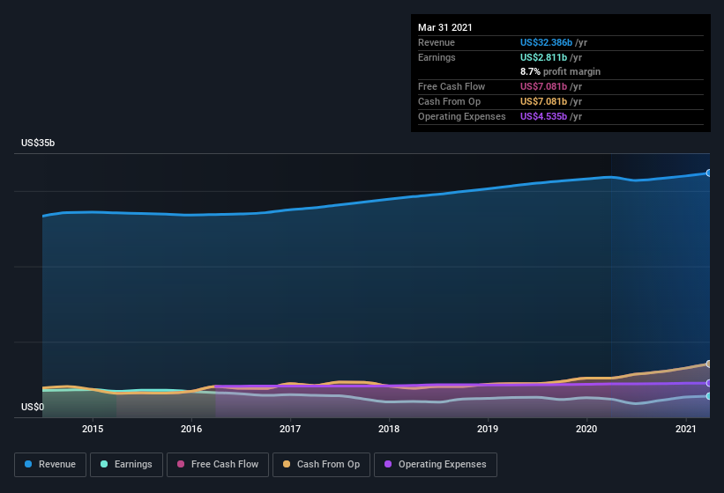Click the Cash From Op endpoint marker
Screen dimensions: 724x493
point(709,364)
